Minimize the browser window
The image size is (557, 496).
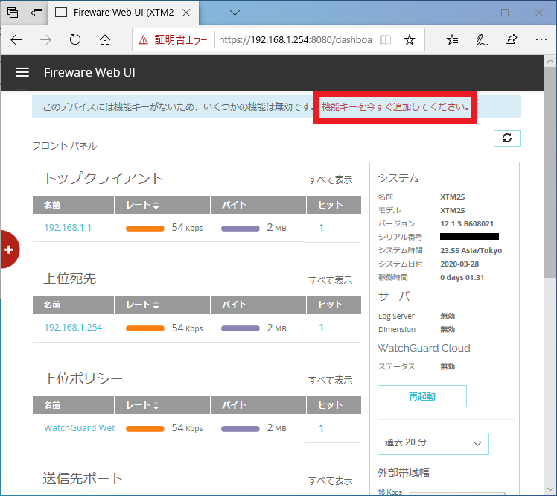471,13
